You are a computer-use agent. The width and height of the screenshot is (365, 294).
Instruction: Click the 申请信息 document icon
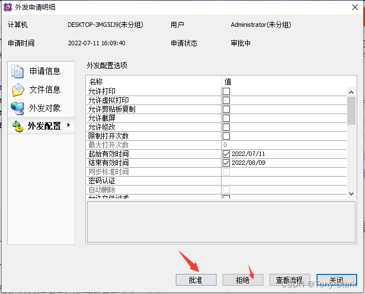[18, 72]
